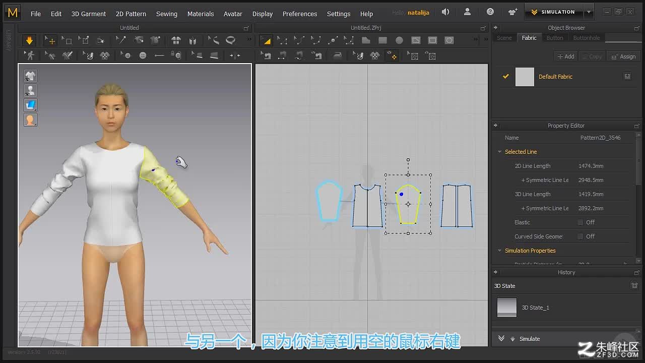Image resolution: width=645 pixels, height=363 pixels.
Task: Select the walking avatar motion tool
Action: (x=30, y=55)
